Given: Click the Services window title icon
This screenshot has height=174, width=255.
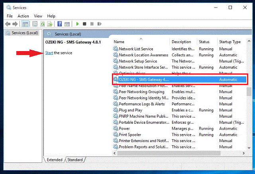Looking at the screenshot, I should pos(9,8).
